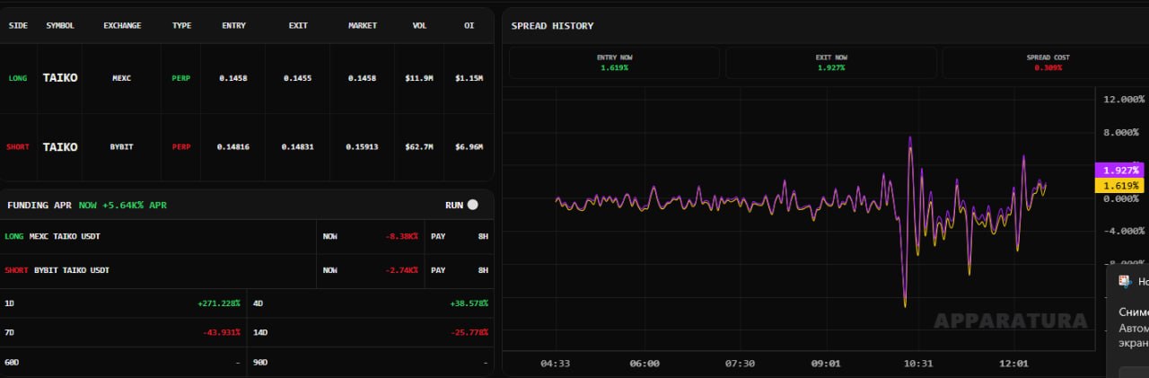Open the ENTRY NOW 1.619% card

[614, 63]
